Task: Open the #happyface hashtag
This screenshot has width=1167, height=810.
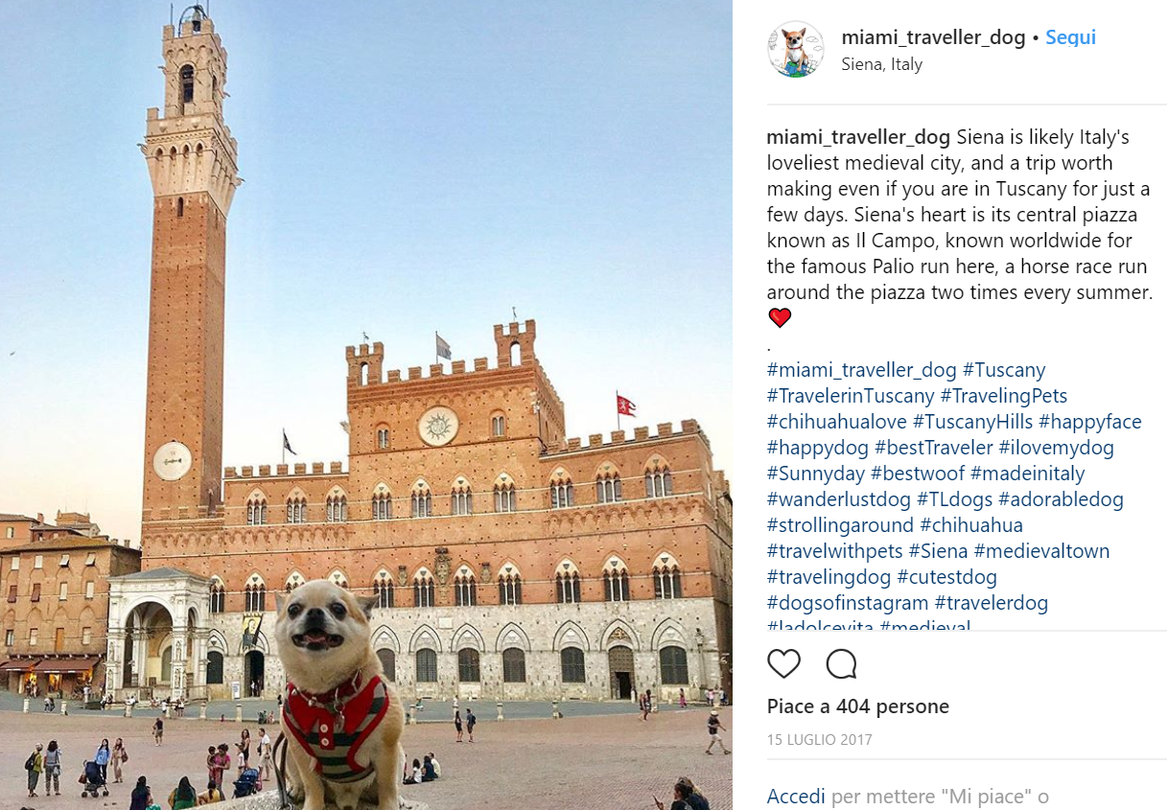Action: point(1089,422)
